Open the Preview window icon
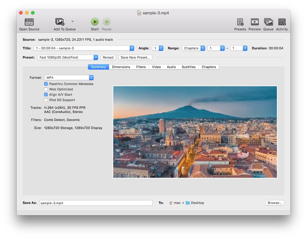The height and width of the screenshot is (239, 307). (255, 22)
